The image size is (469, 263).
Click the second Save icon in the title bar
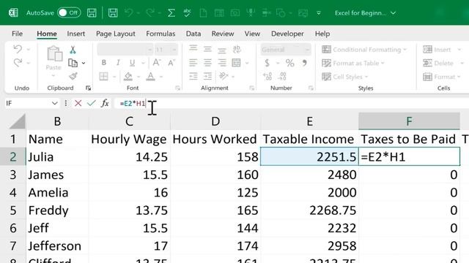coord(113,13)
